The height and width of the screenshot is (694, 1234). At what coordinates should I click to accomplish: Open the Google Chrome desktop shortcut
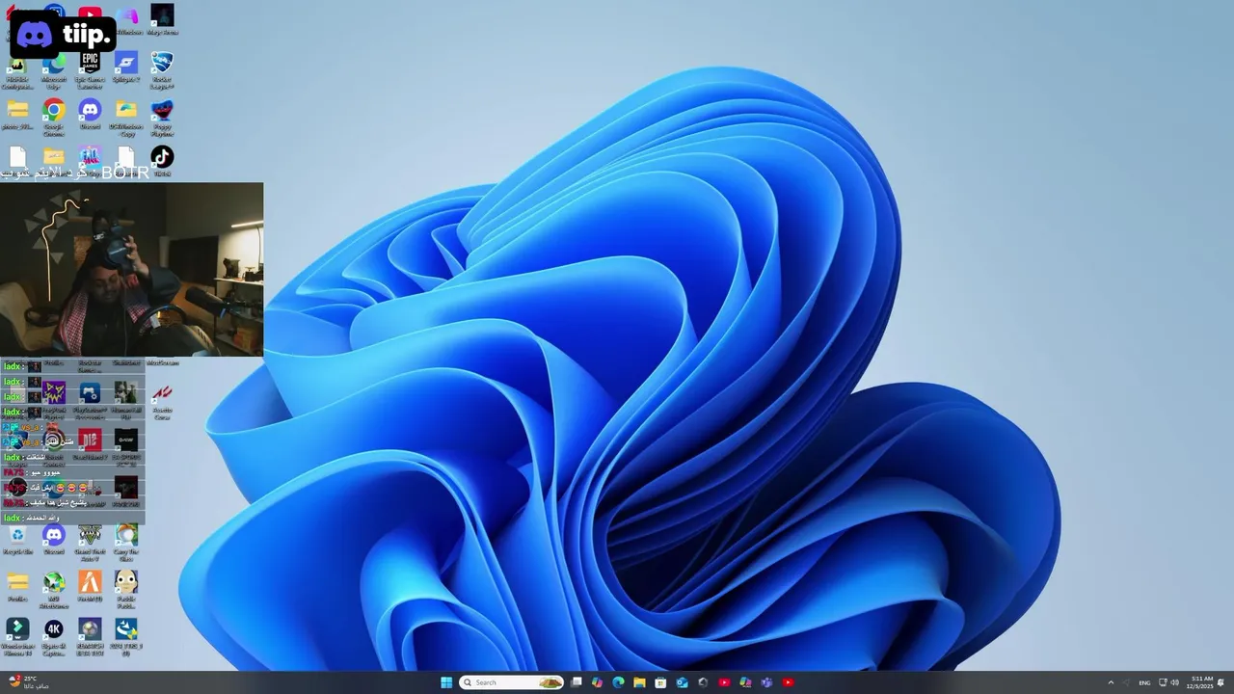[x=54, y=118]
